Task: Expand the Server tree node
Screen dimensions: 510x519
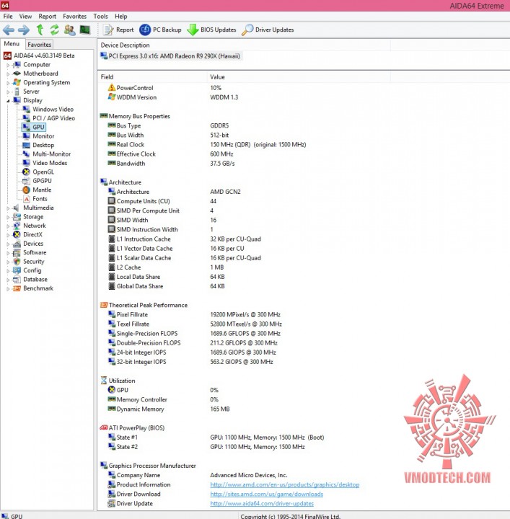Action: coord(8,92)
